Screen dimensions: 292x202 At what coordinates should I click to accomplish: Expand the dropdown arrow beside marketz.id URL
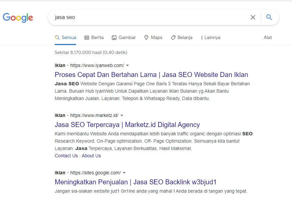click(x=122, y=116)
